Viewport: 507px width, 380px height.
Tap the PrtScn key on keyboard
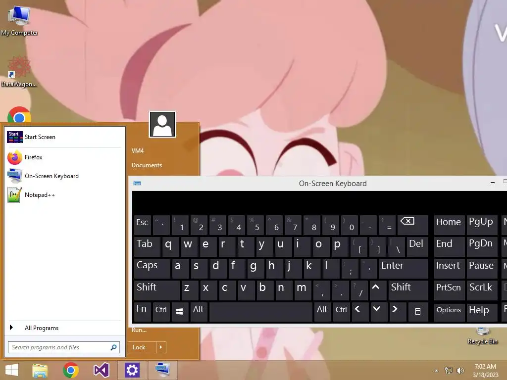coord(449,290)
